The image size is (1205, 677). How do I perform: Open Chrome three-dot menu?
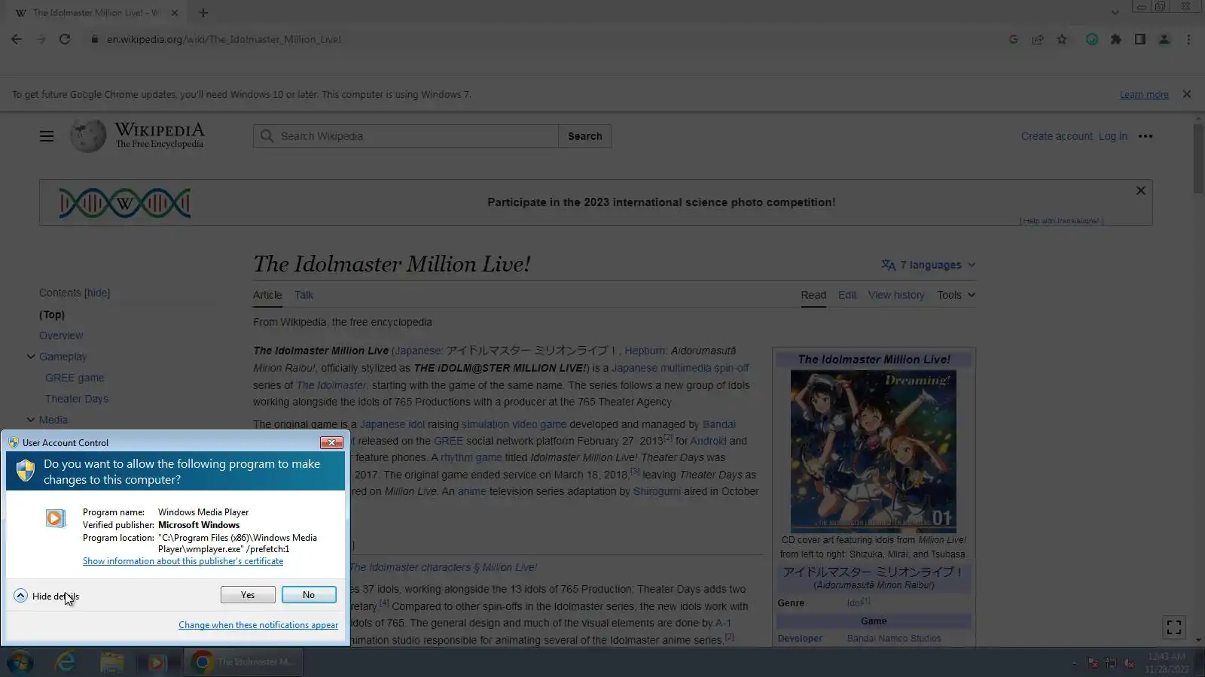pyautogui.click(x=1188, y=39)
